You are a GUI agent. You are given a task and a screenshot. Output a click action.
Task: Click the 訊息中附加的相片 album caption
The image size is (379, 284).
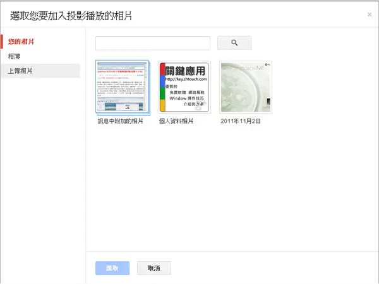[x=121, y=121]
